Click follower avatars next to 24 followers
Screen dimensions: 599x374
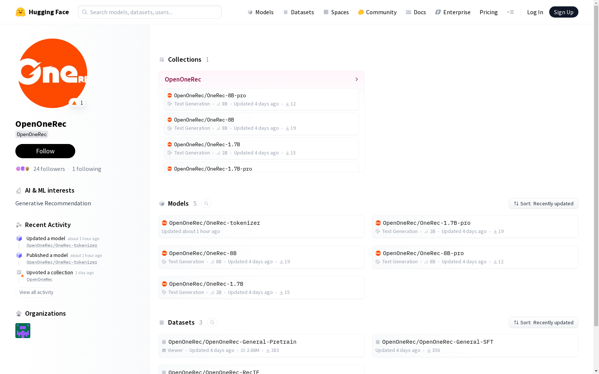[22, 169]
